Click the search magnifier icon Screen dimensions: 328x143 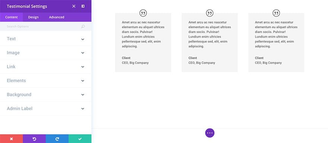pos(83,27)
